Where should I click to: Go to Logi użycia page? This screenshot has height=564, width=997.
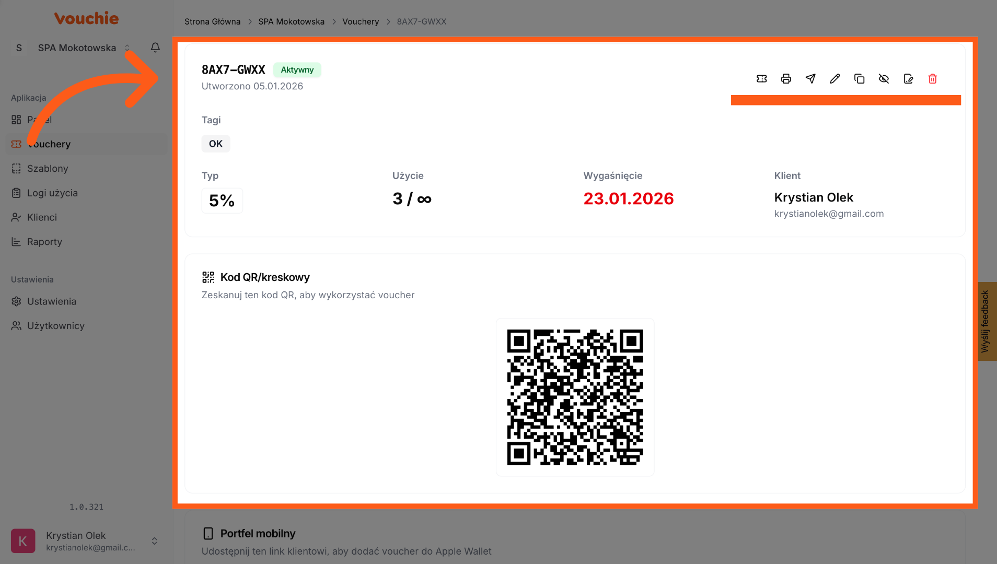pyautogui.click(x=52, y=193)
